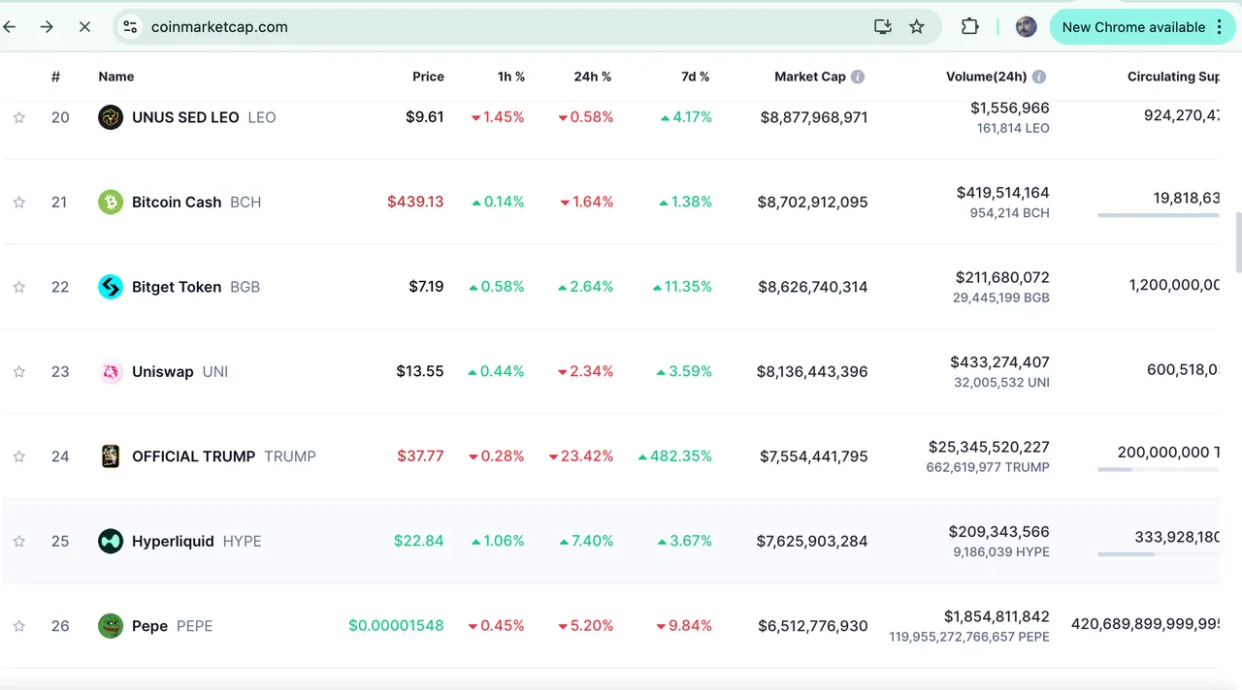Sort by Volume(24h) column header
The height and width of the screenshot is (690, 1242).
coord(987,77)
